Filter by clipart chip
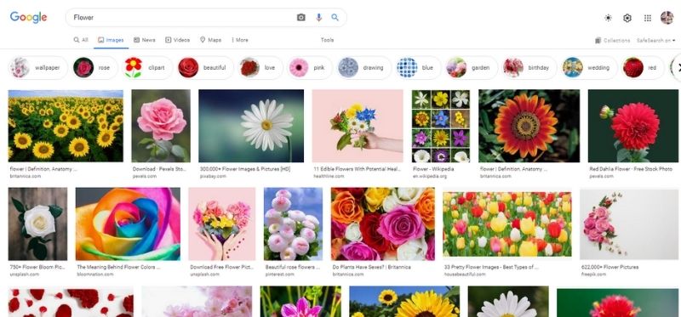The width and height of the screenshot is (681, 317). [x=147, y=68]
